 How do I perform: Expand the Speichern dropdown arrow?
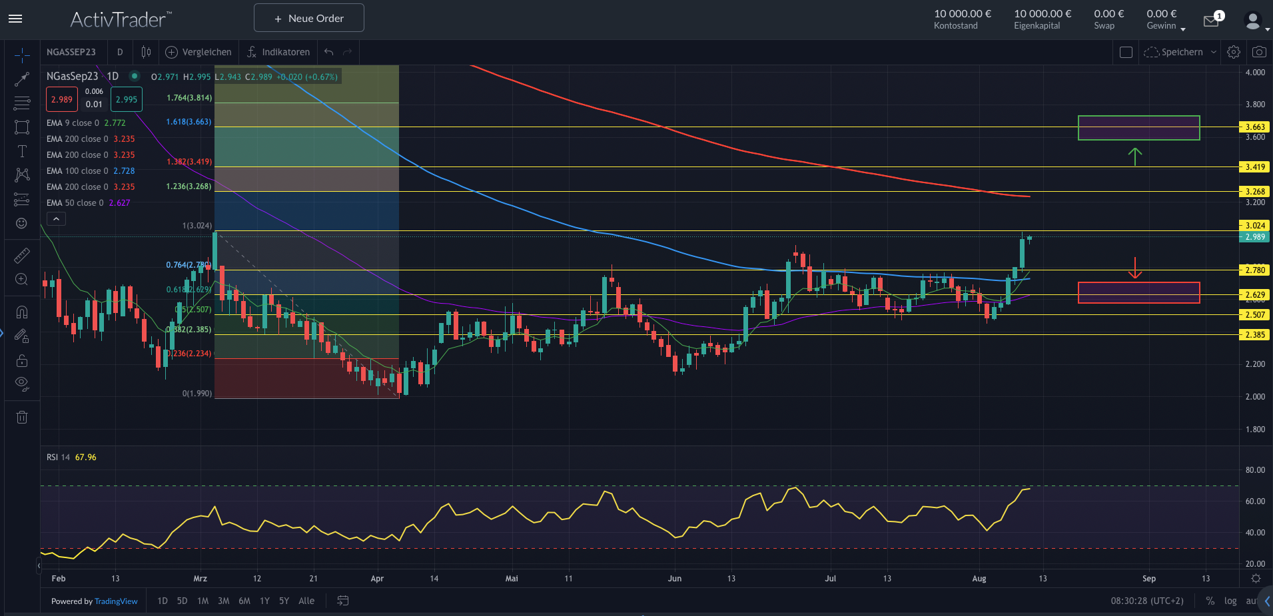point(1213,52)
